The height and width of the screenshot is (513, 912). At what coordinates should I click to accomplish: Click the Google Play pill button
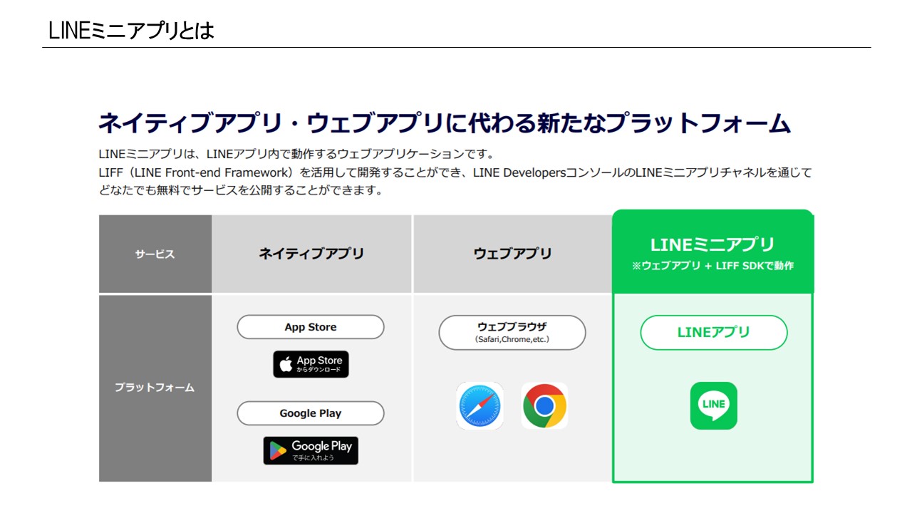pos(310,413)
